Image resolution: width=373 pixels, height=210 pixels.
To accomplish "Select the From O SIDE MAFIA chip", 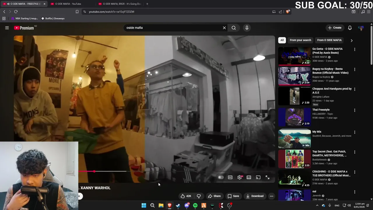I will click(x=329, y=40).
